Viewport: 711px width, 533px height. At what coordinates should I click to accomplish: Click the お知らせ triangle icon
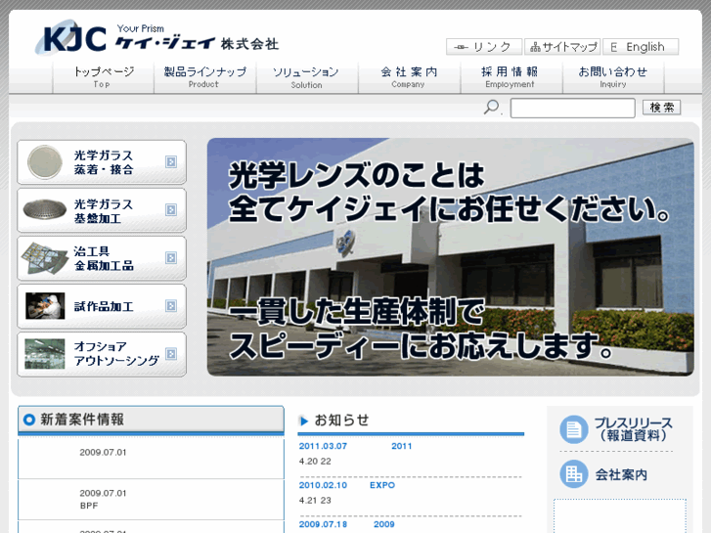point(304,421)
